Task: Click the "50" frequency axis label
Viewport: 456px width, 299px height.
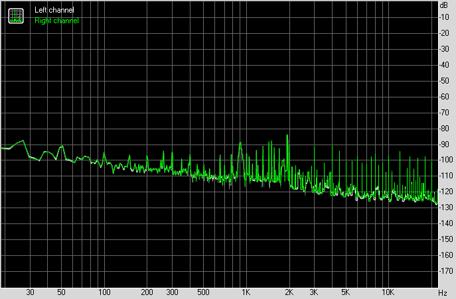Action: (61, 292)
